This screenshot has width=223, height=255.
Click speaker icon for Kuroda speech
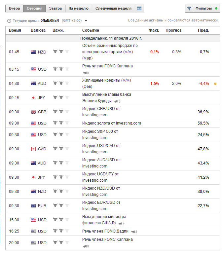click(x=117, y=101)
